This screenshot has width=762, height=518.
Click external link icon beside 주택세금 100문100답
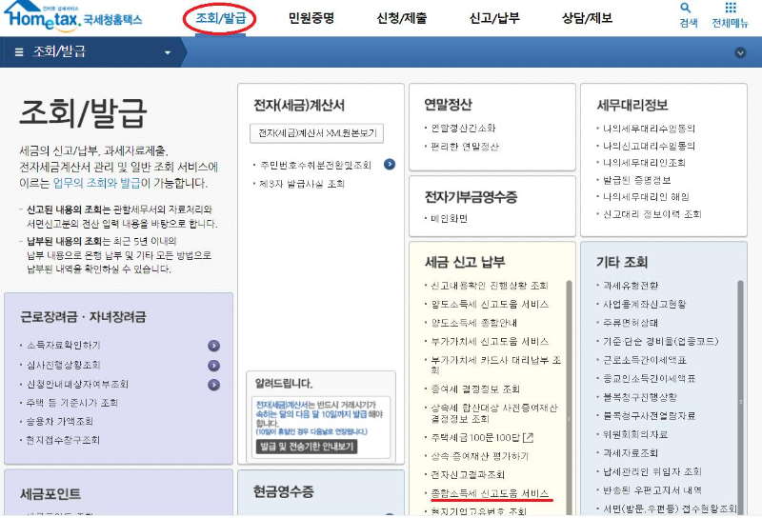(x=528, y=437)
